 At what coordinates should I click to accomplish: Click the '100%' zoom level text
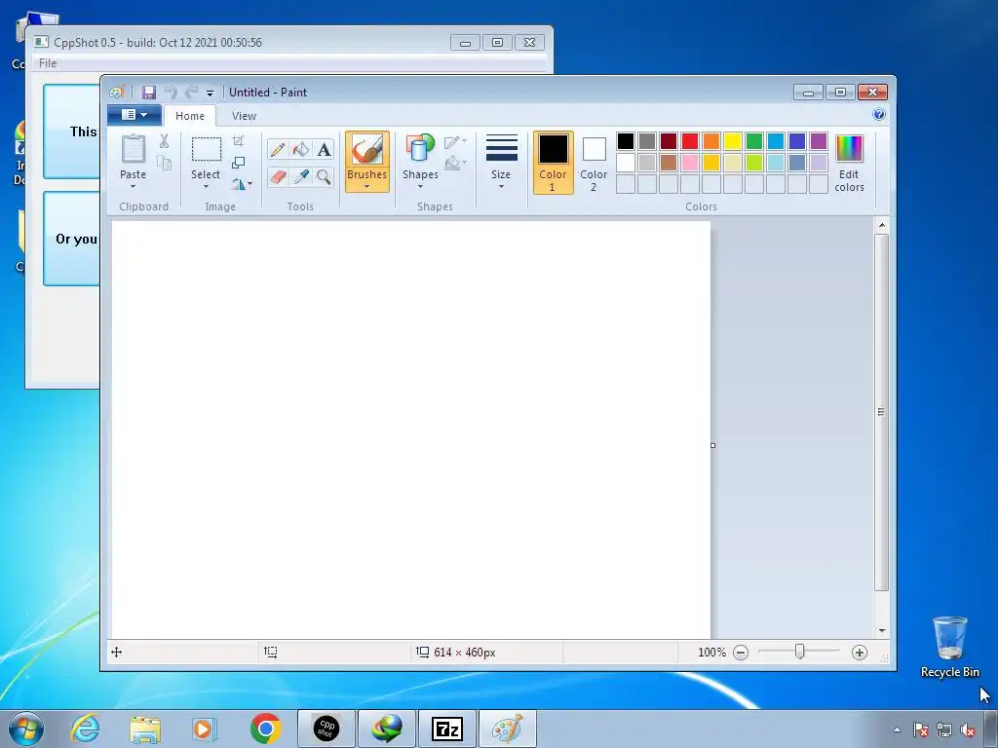[x=711, y=653]
